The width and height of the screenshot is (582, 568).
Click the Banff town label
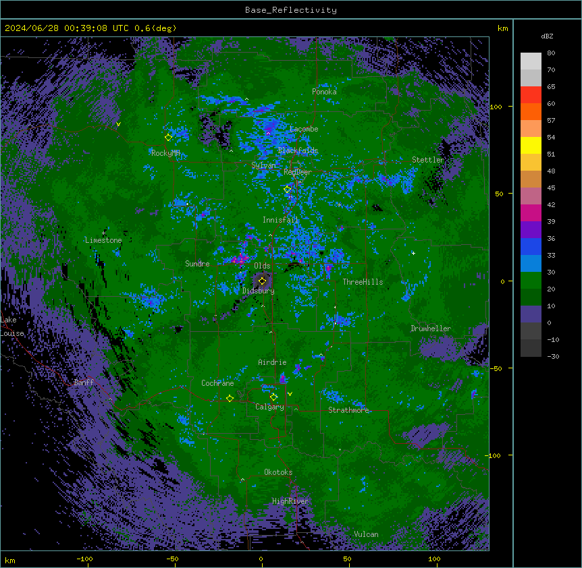click(x=84, y=382)
